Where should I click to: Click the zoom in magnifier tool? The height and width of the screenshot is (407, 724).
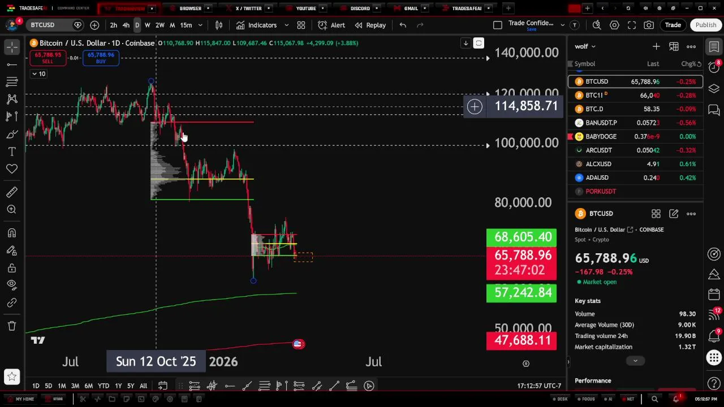pyautogui.click(x=12, y=210)
